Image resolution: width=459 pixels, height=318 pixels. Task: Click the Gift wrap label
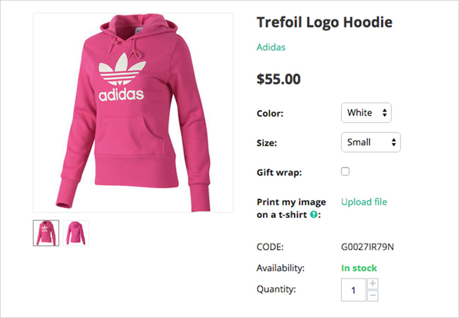pos(279,173)
